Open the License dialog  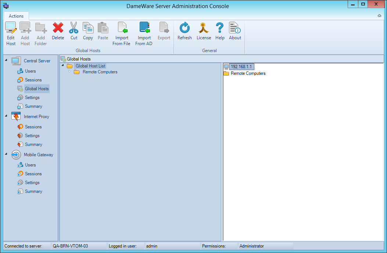[x=204, y=31]
